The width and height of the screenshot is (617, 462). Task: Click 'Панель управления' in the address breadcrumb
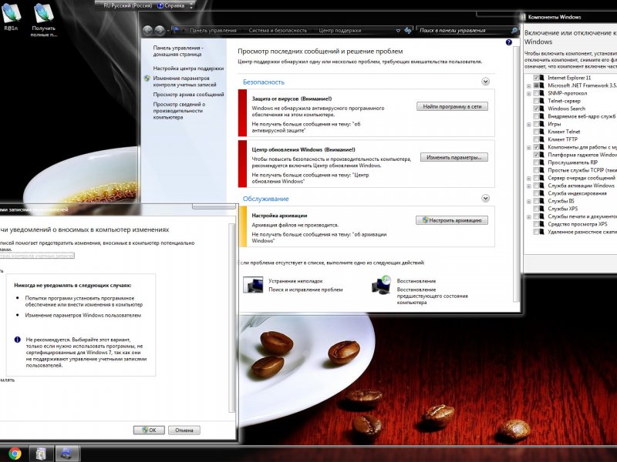[213, 30]
